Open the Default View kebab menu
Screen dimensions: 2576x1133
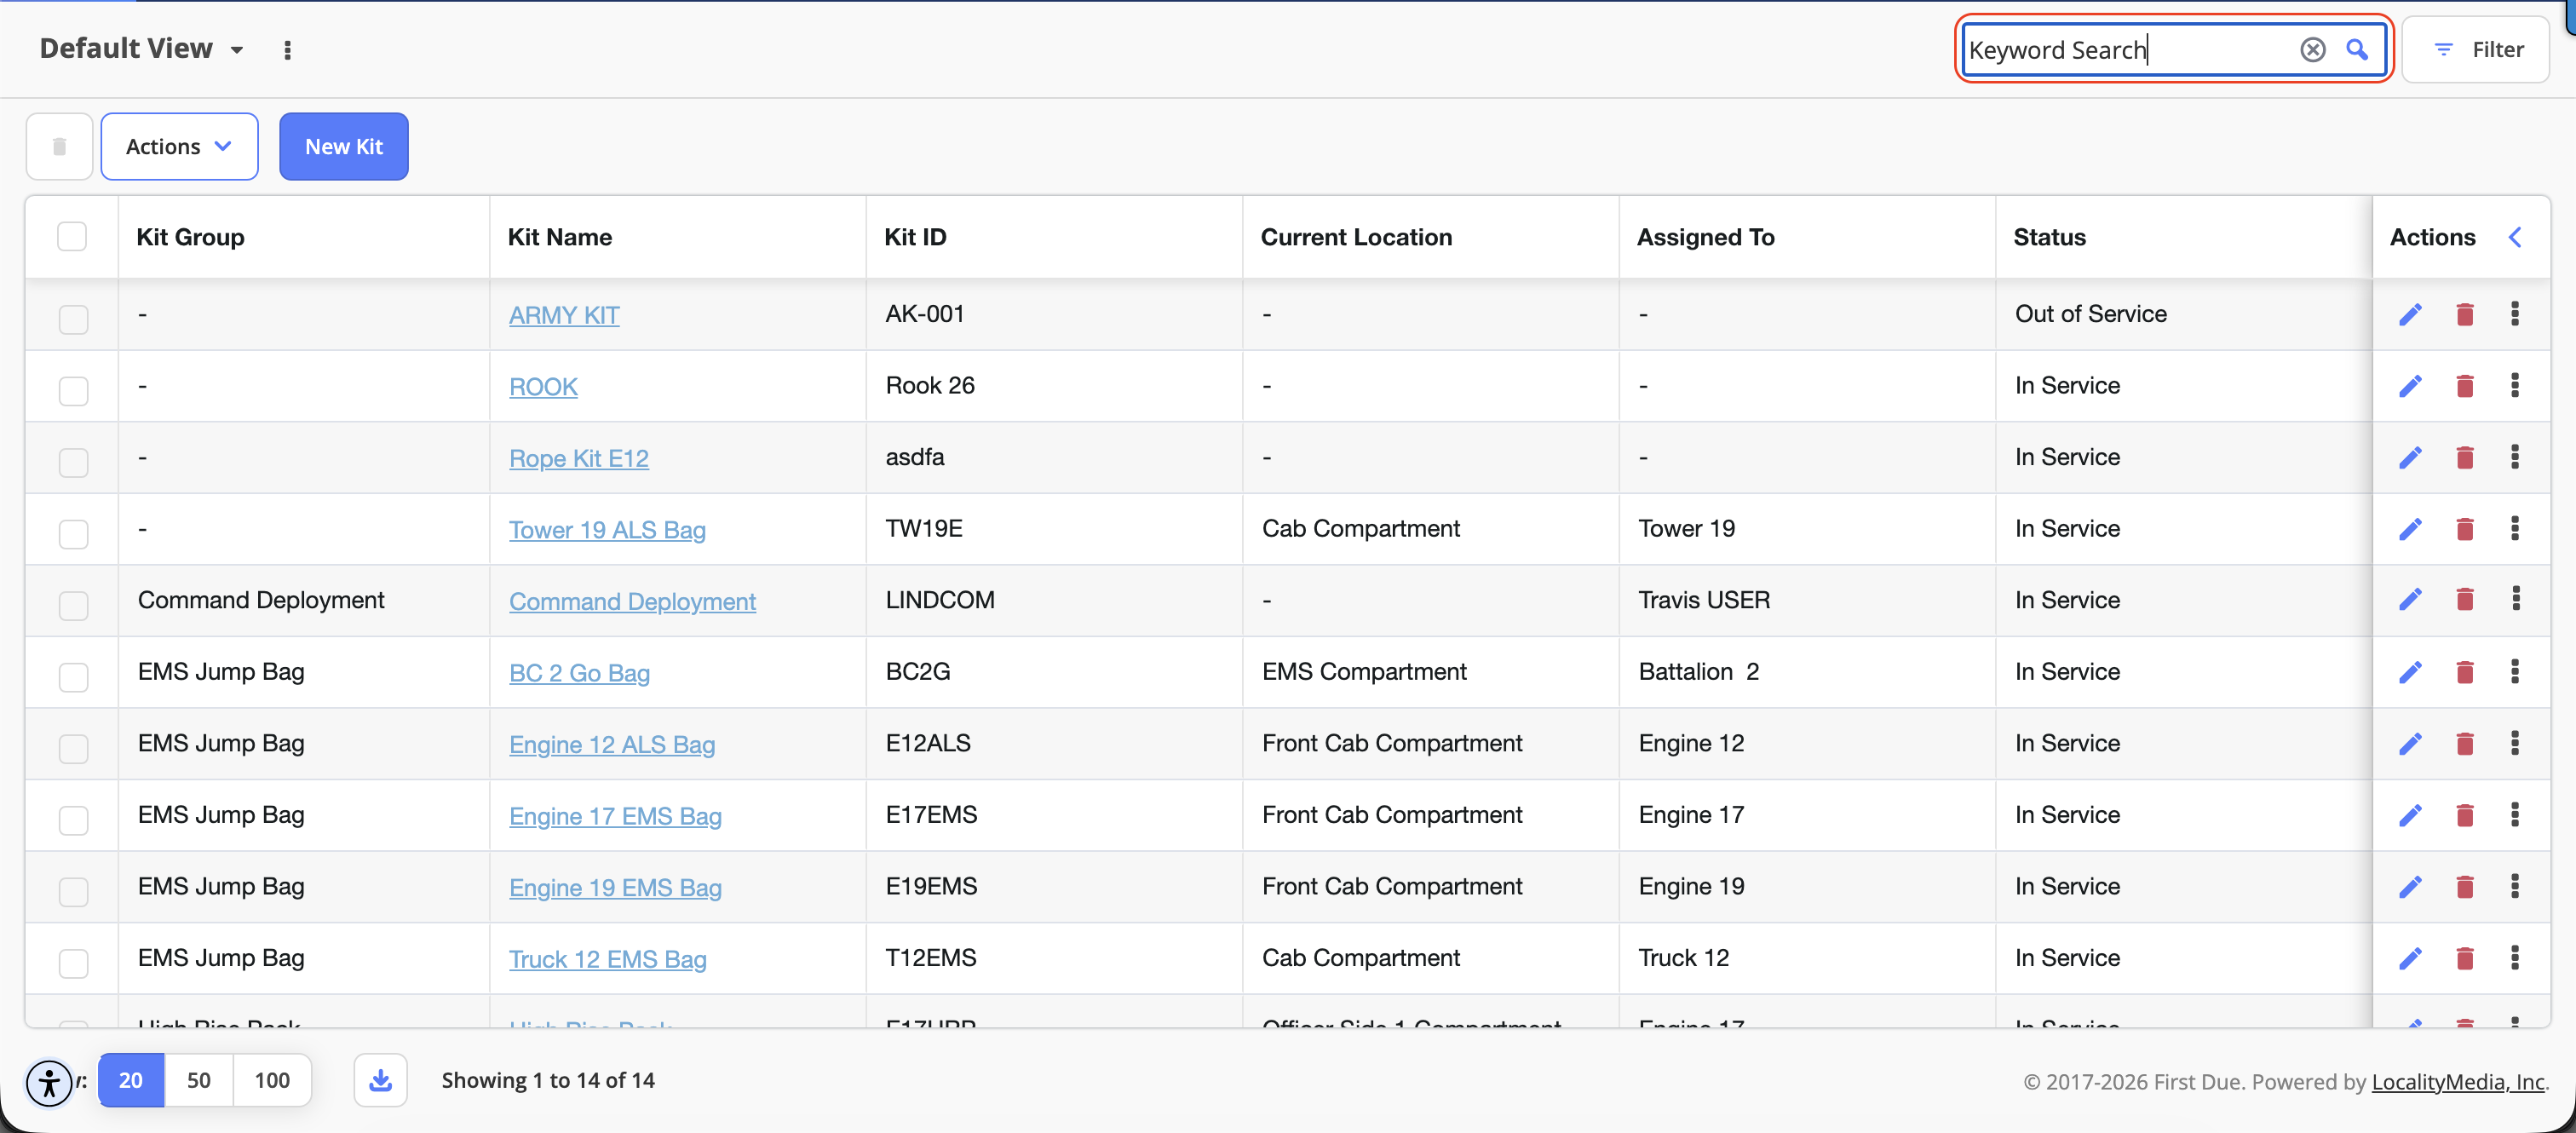(x=287, y=50)
